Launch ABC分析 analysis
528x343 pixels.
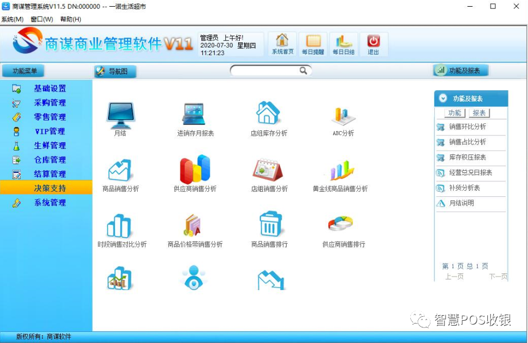point(342,117)
